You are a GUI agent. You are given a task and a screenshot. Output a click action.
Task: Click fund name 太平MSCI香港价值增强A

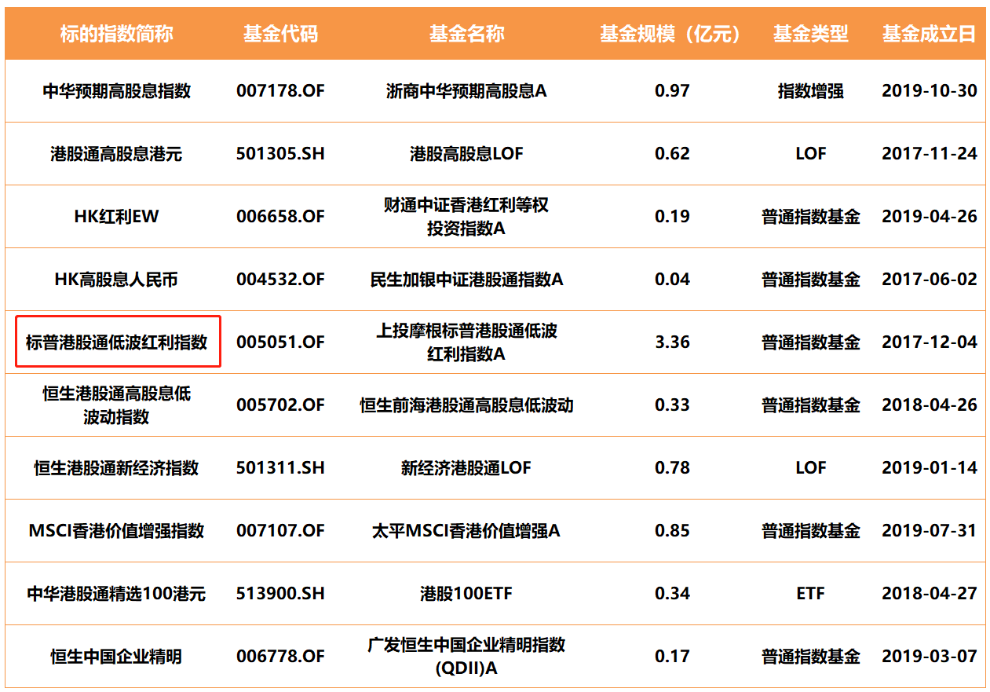click(x=466, y=531)
